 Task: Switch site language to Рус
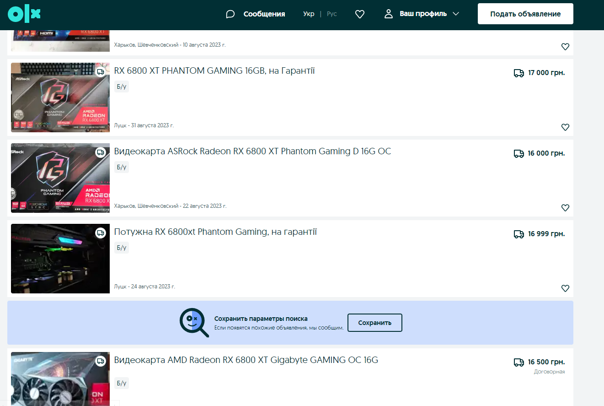click(x=332, y=14)
